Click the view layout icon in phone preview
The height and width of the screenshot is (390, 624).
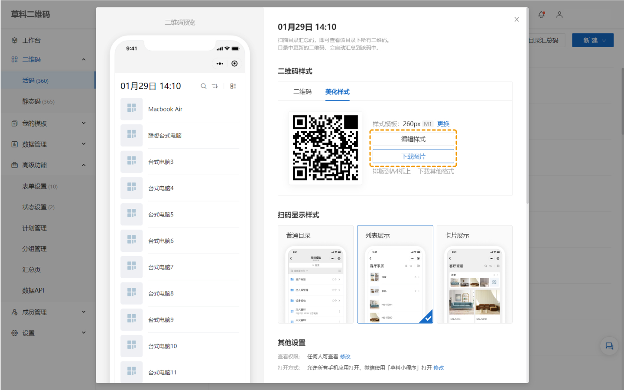pyautogui.click(x=233, y=86)
